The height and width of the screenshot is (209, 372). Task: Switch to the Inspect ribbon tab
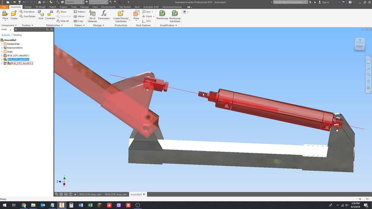[63, 7]
